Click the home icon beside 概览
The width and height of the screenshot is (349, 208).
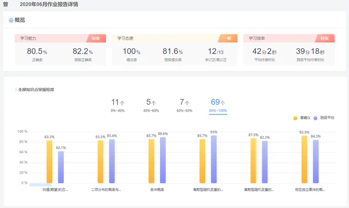click(11, 20)
